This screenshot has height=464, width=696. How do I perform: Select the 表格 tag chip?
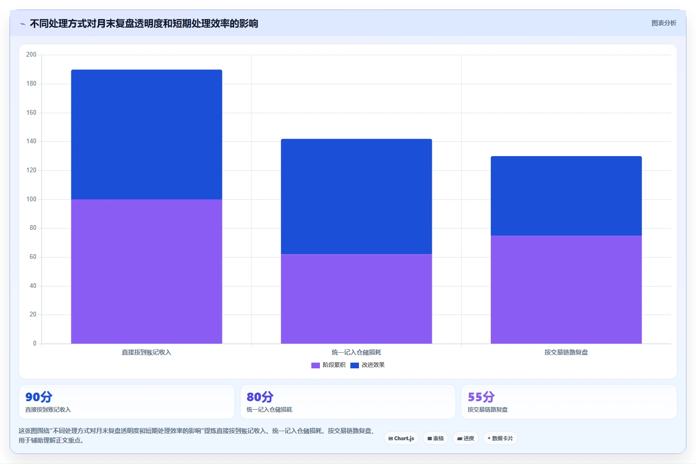point(436,438)
